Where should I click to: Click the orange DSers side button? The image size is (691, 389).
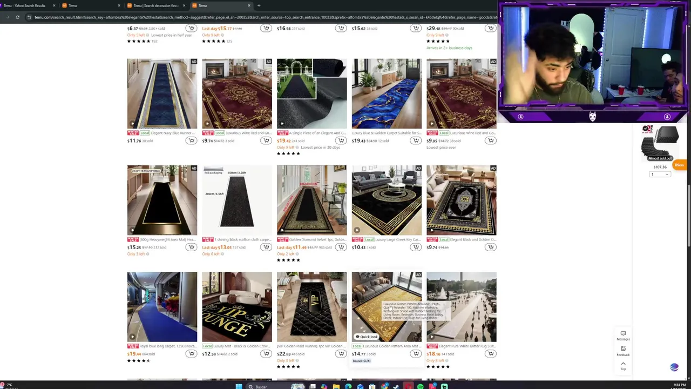(x=679, y=165)
